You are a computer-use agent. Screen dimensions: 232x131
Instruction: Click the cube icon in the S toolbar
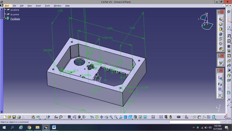(220, 63)
